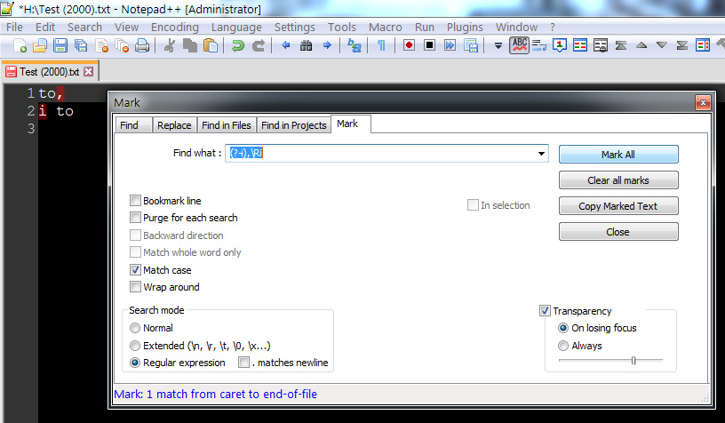Open the small toolbar dropdown arrow
The width and height of the screenshot is (725, 423).
498,46
